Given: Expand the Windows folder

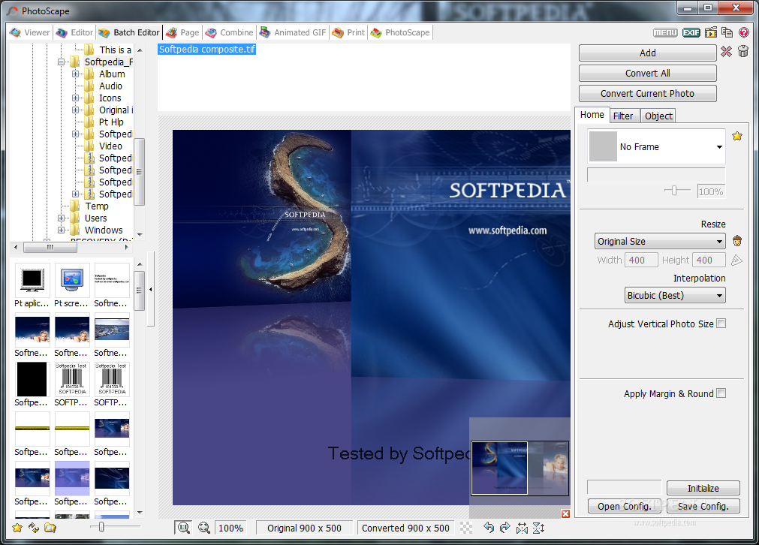Looking at the screenshot, I should tap(61, 230).
